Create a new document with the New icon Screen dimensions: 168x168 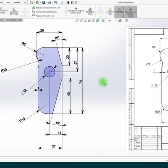click(x=31, y=3)
